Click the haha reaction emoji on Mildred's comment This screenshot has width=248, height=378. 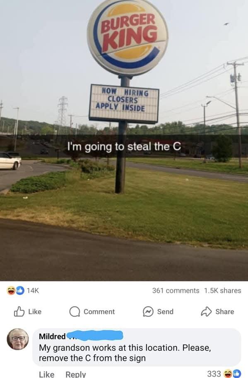coord(228,374)
